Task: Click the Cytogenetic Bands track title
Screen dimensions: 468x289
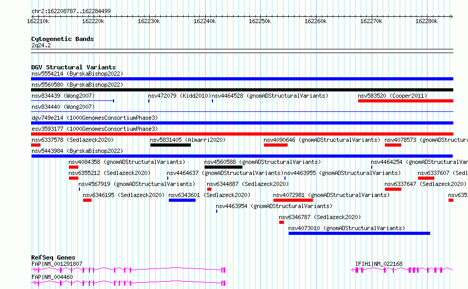Action: (63, 39)
